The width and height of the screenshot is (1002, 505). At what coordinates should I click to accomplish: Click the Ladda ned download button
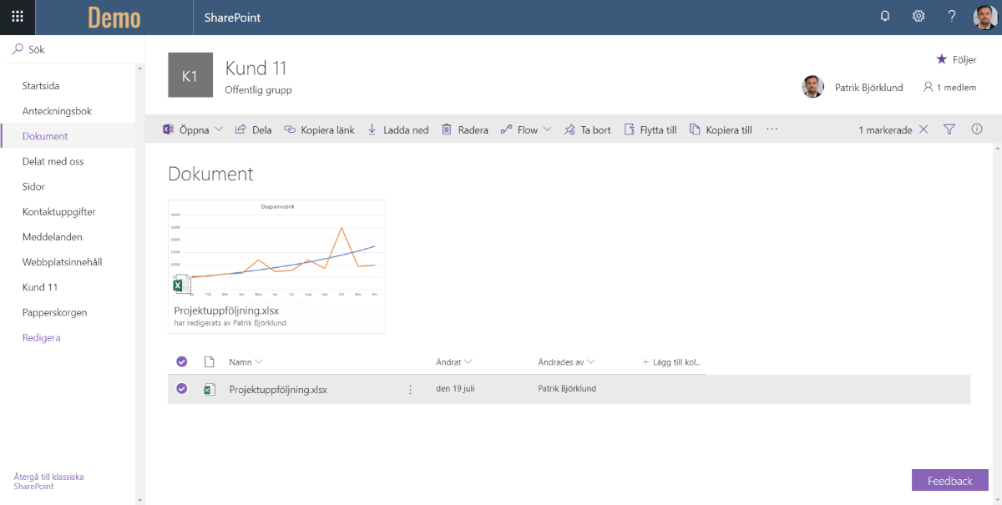(x=397, y=129)
